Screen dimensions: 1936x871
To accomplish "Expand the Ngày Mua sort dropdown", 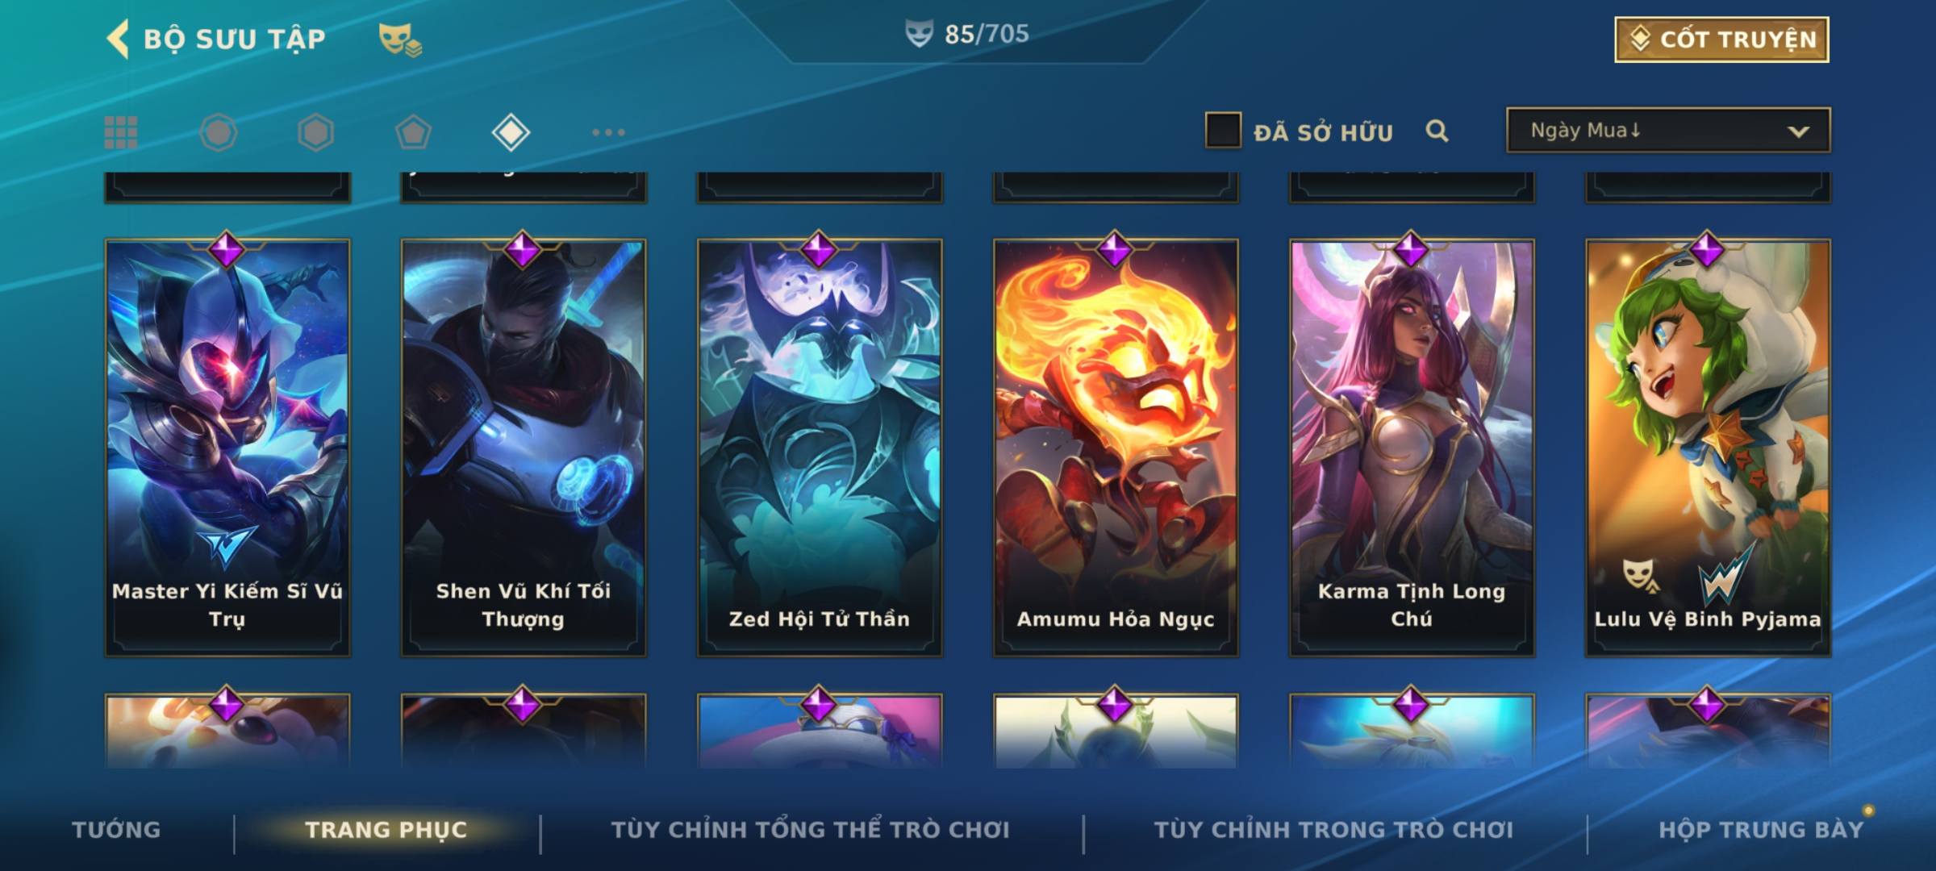I will (1668, 131).
